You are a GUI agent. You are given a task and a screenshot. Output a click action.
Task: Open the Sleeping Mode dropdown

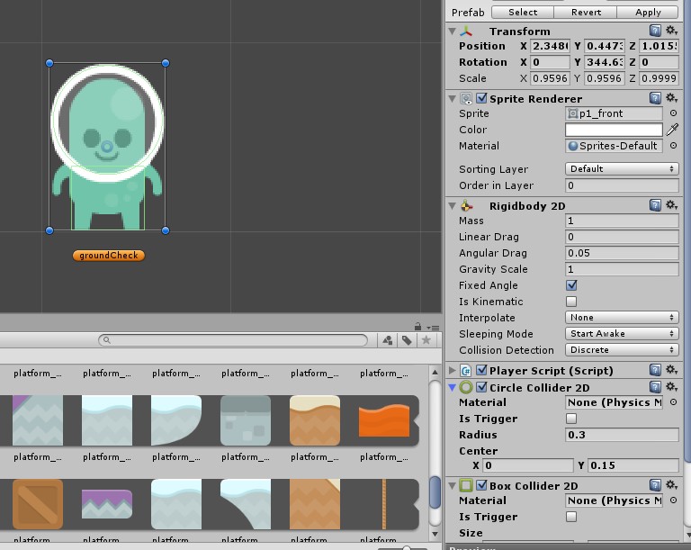622,333
